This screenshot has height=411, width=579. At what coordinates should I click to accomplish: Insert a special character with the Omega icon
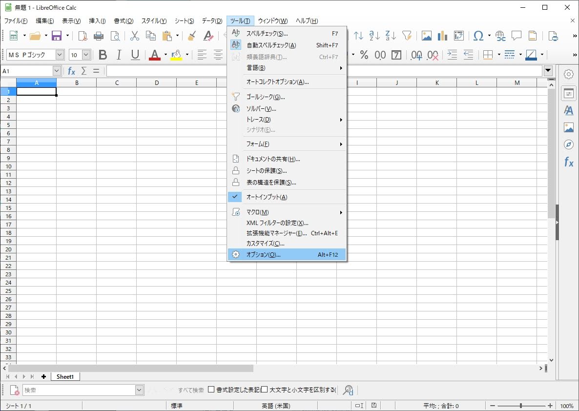(479, 36)
